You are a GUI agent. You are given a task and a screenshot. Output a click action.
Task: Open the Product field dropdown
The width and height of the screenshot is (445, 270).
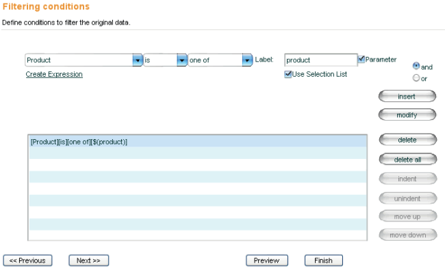coord(138,60)
